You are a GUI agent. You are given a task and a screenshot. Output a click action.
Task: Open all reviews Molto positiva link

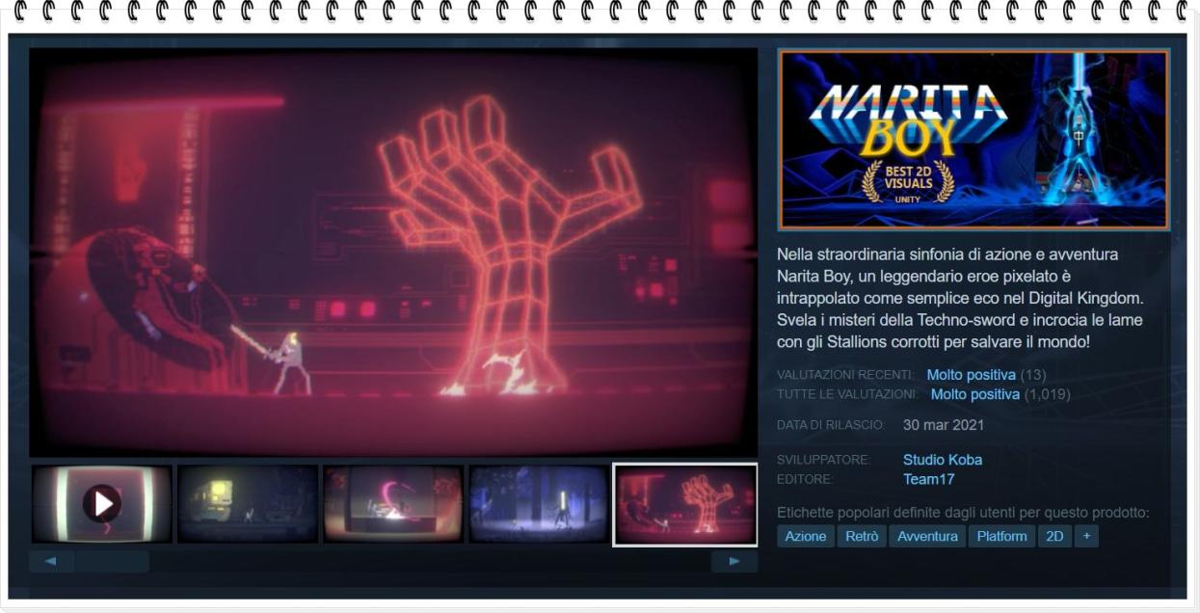point(974,394)
